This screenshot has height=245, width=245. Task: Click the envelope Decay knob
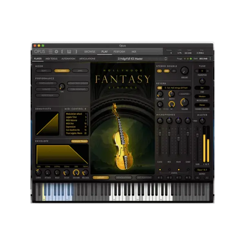point(67,172)
